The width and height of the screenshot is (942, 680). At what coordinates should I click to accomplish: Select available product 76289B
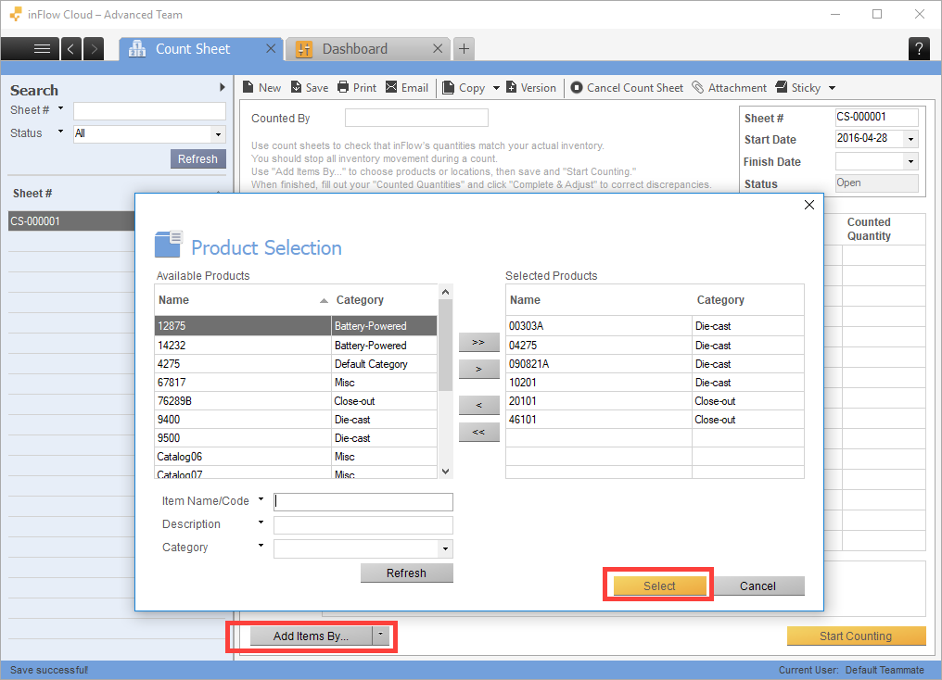pos(296,401)
